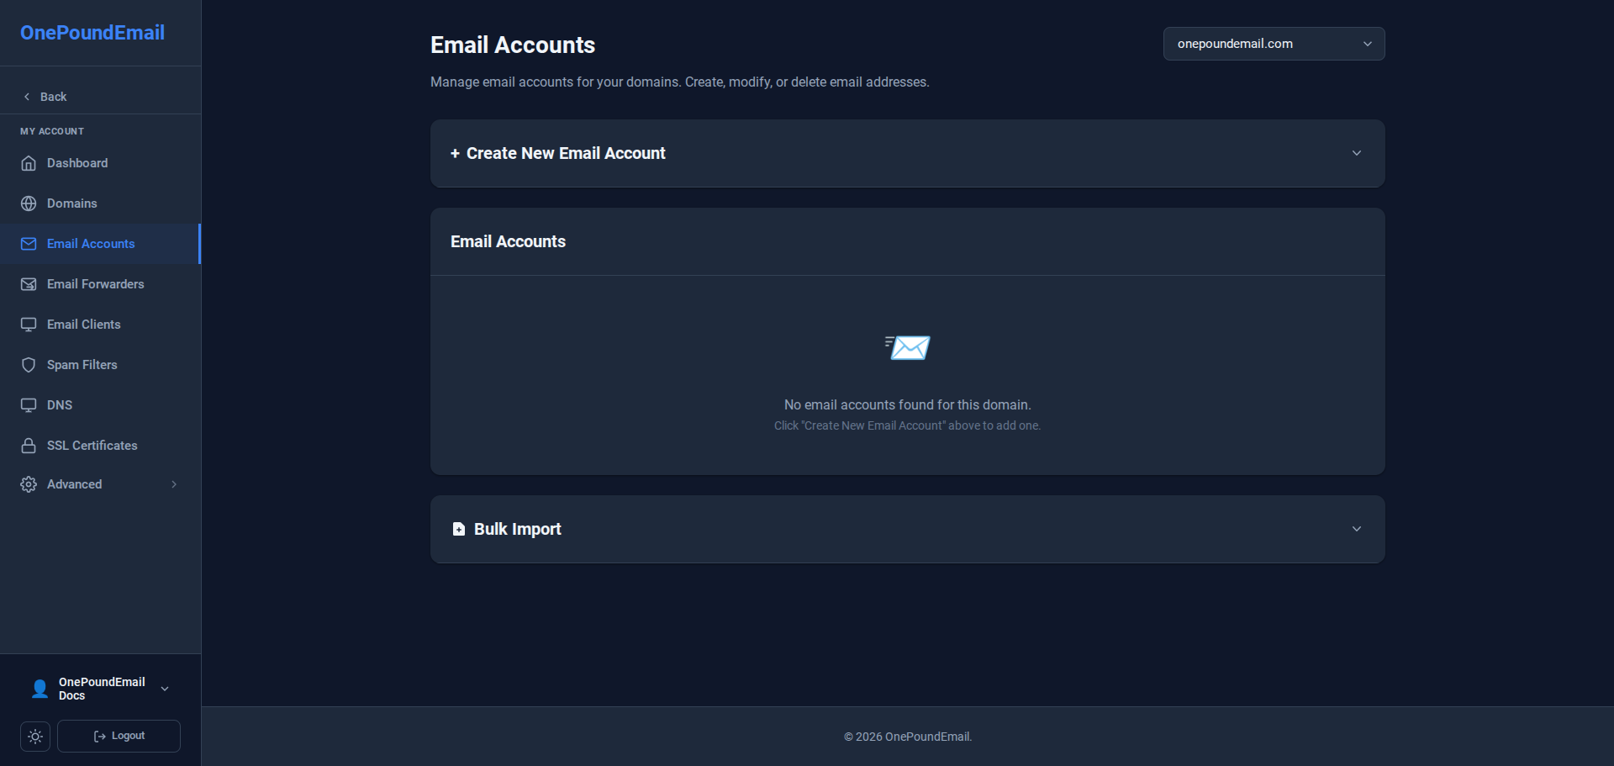Click the Domains globe icon
Screen dimensions: 1614x766
point(29,203)
